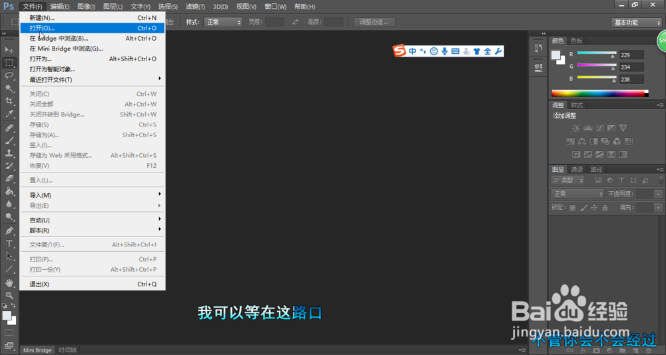Toggle adjustment layer filter icon
666x355 pixels.
610,180
